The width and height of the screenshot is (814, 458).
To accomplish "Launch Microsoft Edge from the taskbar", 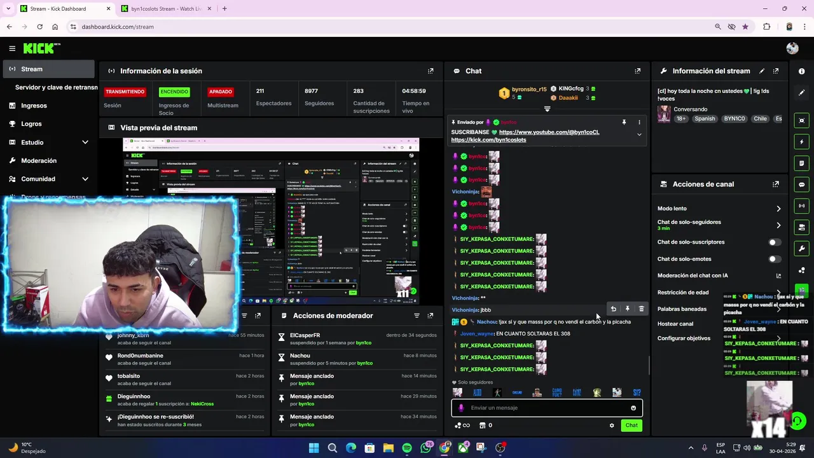I will tap(351, 448).
